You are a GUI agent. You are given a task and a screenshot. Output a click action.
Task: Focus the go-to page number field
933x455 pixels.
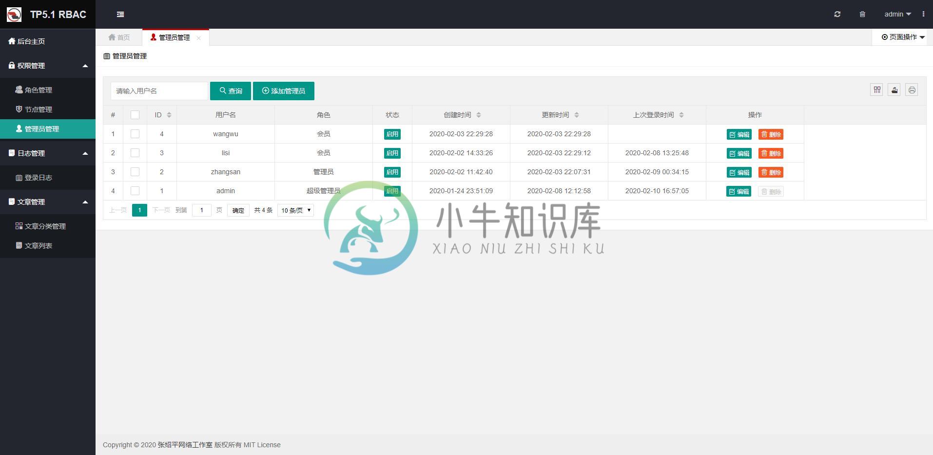202,210
